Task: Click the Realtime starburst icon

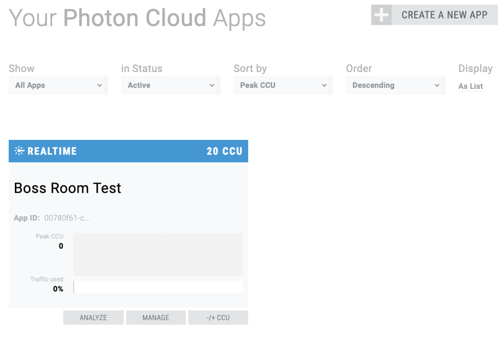Action: [19, 151]
